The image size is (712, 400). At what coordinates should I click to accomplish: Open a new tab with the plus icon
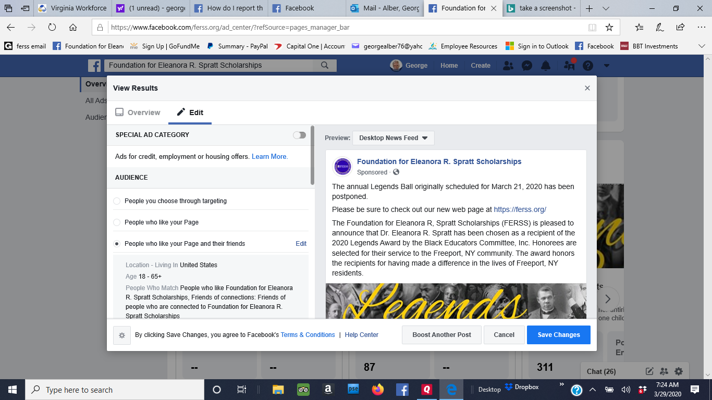coord(589,8)
